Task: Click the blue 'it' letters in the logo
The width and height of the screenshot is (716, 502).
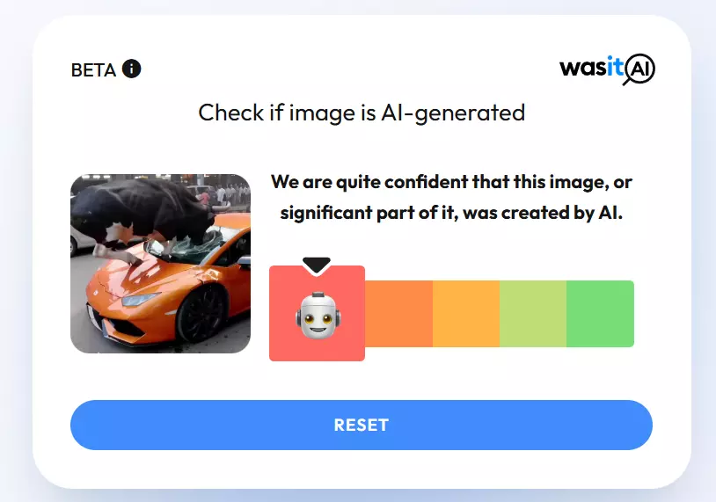Action: click(x=615, y=67)
